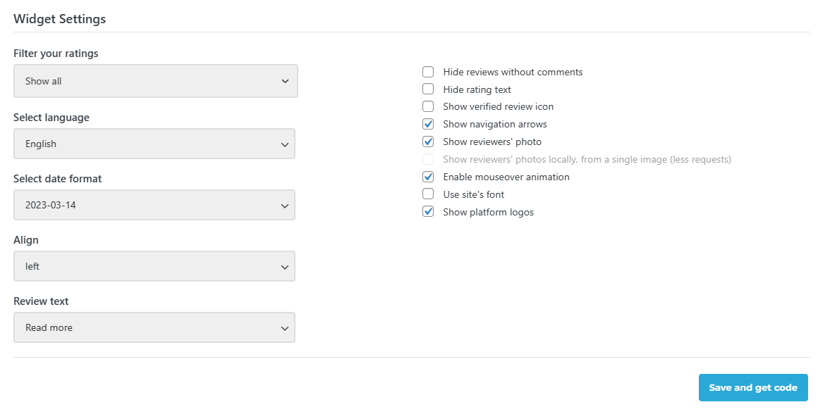Open the 'Select language' dropdown showing English
The width and height of the screenshot is (818, 414).
(154, 143)
